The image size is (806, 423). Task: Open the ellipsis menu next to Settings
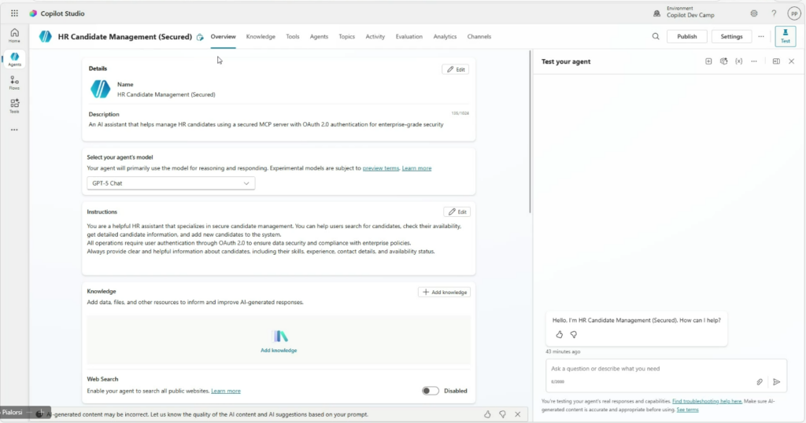click(x=761, y=36)
